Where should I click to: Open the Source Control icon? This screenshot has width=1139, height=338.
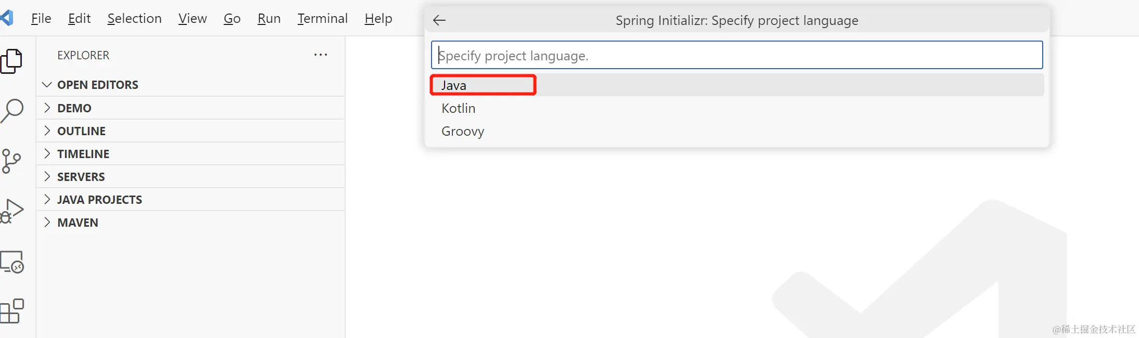click(x=11, y=161)
